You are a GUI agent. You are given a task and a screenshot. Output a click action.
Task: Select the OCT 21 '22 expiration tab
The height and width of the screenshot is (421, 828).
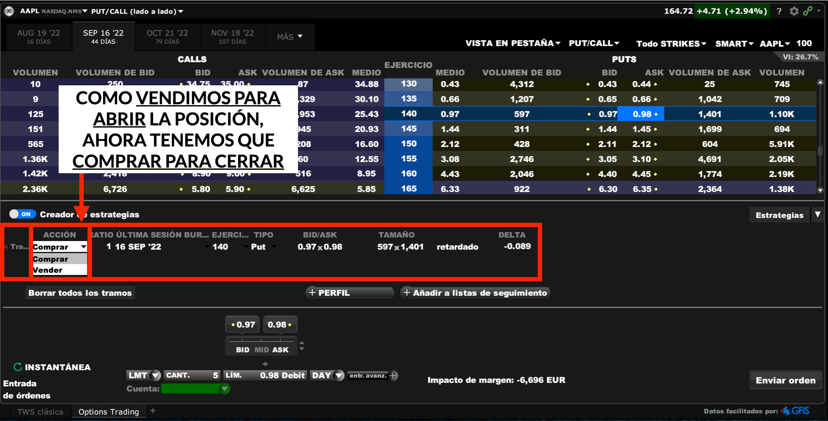(x=167, y=37)
